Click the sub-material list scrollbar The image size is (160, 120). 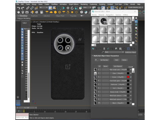point(133,87)
